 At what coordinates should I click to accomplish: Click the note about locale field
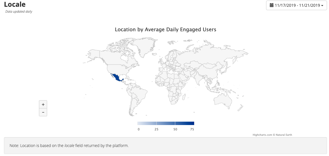tap(69, 146)
